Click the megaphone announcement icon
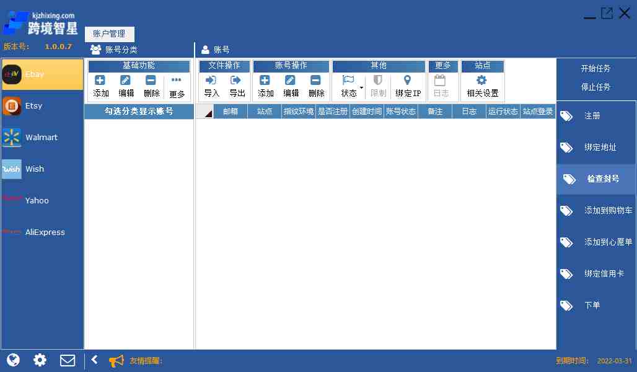 click(x=116, y=361)
